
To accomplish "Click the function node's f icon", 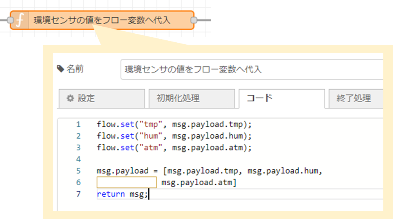I will click(20, 20).
